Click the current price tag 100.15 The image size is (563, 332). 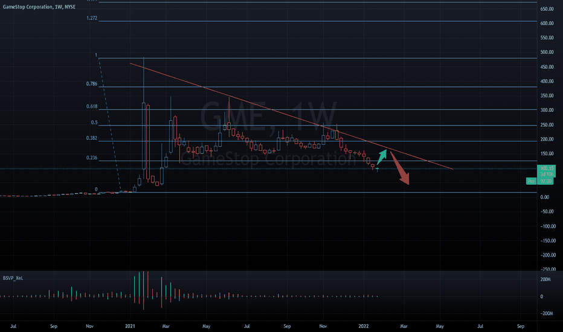[547, 168]
